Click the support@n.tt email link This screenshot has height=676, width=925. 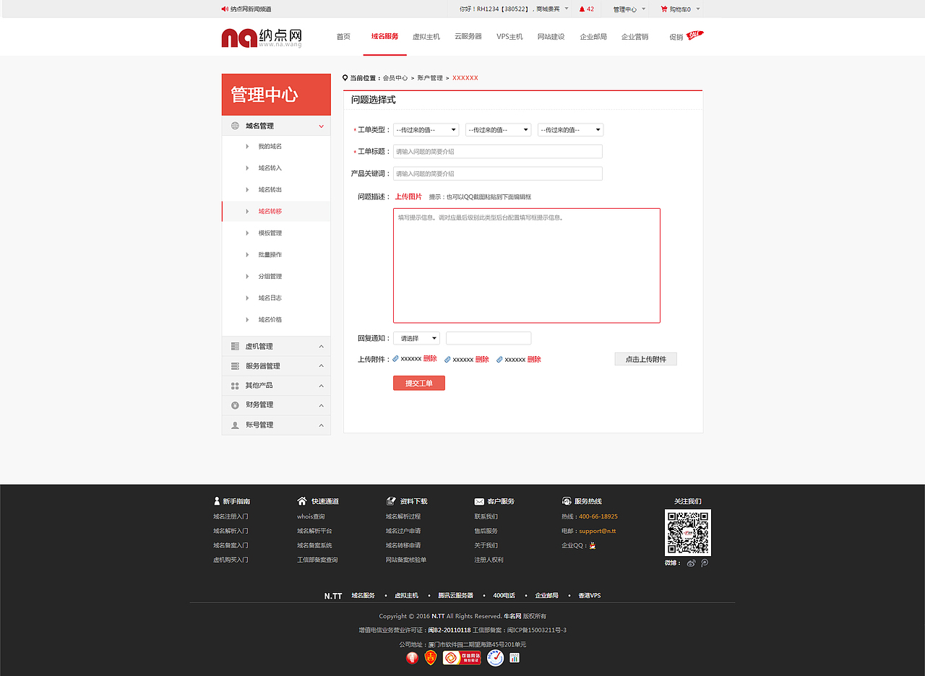[598, 531]
